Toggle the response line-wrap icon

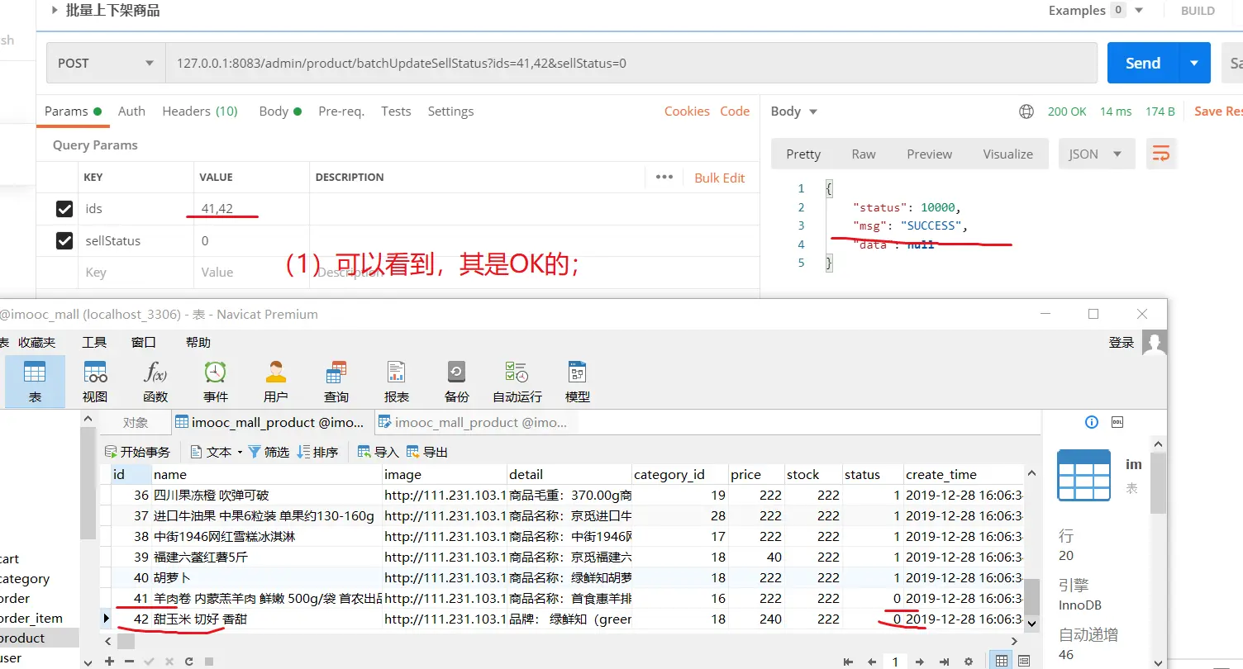tap(1161, 154)
